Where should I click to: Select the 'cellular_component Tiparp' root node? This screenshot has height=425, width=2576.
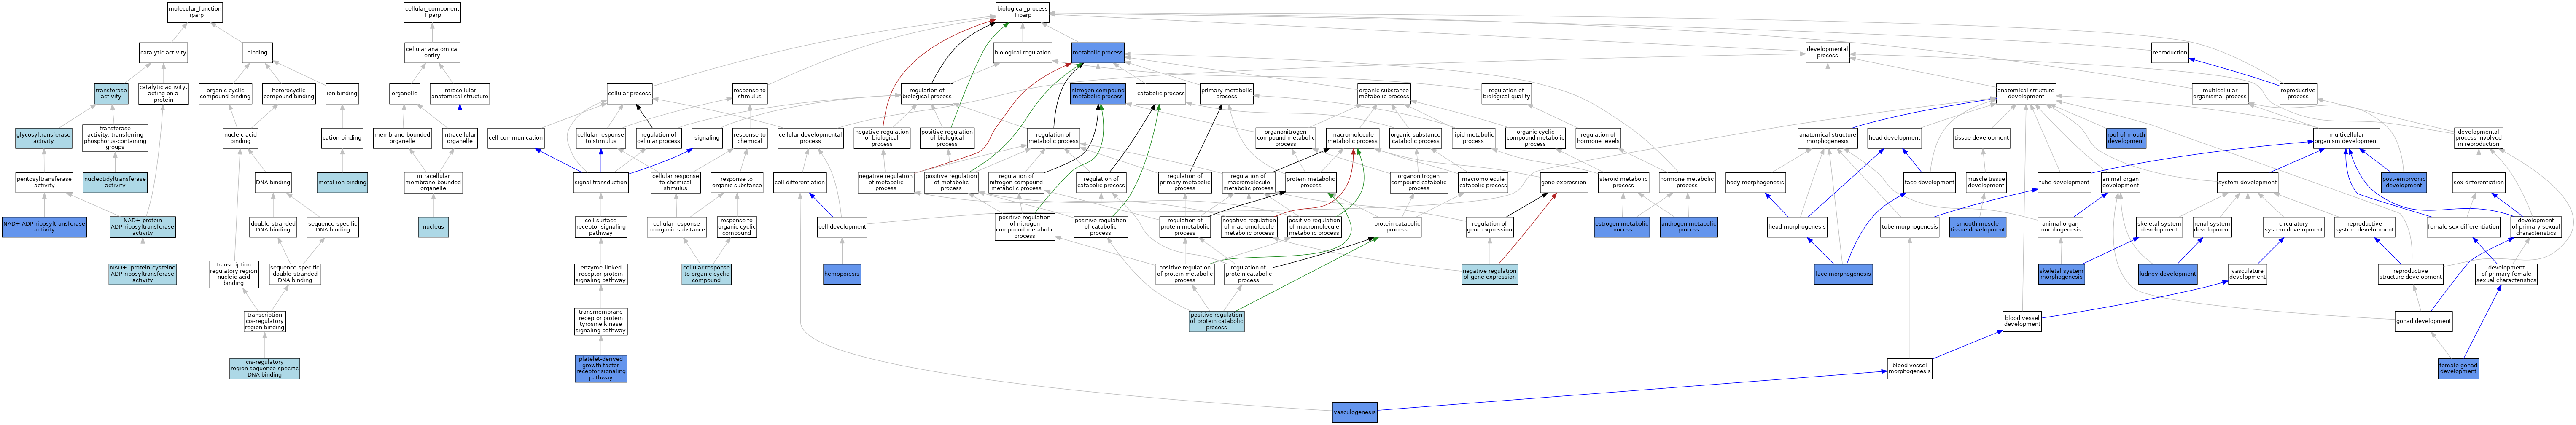pyautogui.click(x=432, y=12)
